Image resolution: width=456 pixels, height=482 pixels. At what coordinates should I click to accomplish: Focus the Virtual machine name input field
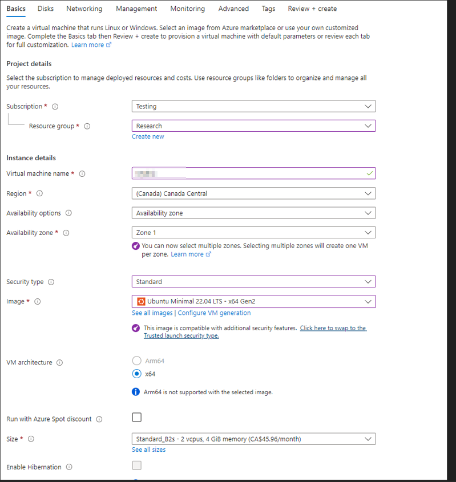pos(253,173)
